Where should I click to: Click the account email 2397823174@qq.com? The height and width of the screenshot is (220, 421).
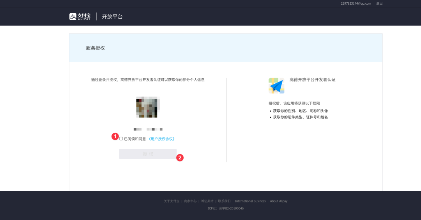(x=356, y=4)
